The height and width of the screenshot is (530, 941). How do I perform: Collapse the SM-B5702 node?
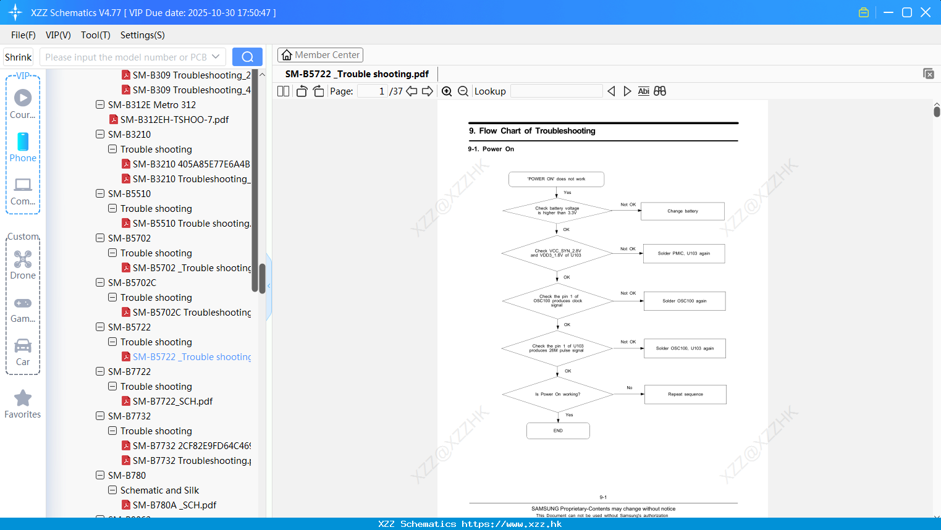coord(100,238)
